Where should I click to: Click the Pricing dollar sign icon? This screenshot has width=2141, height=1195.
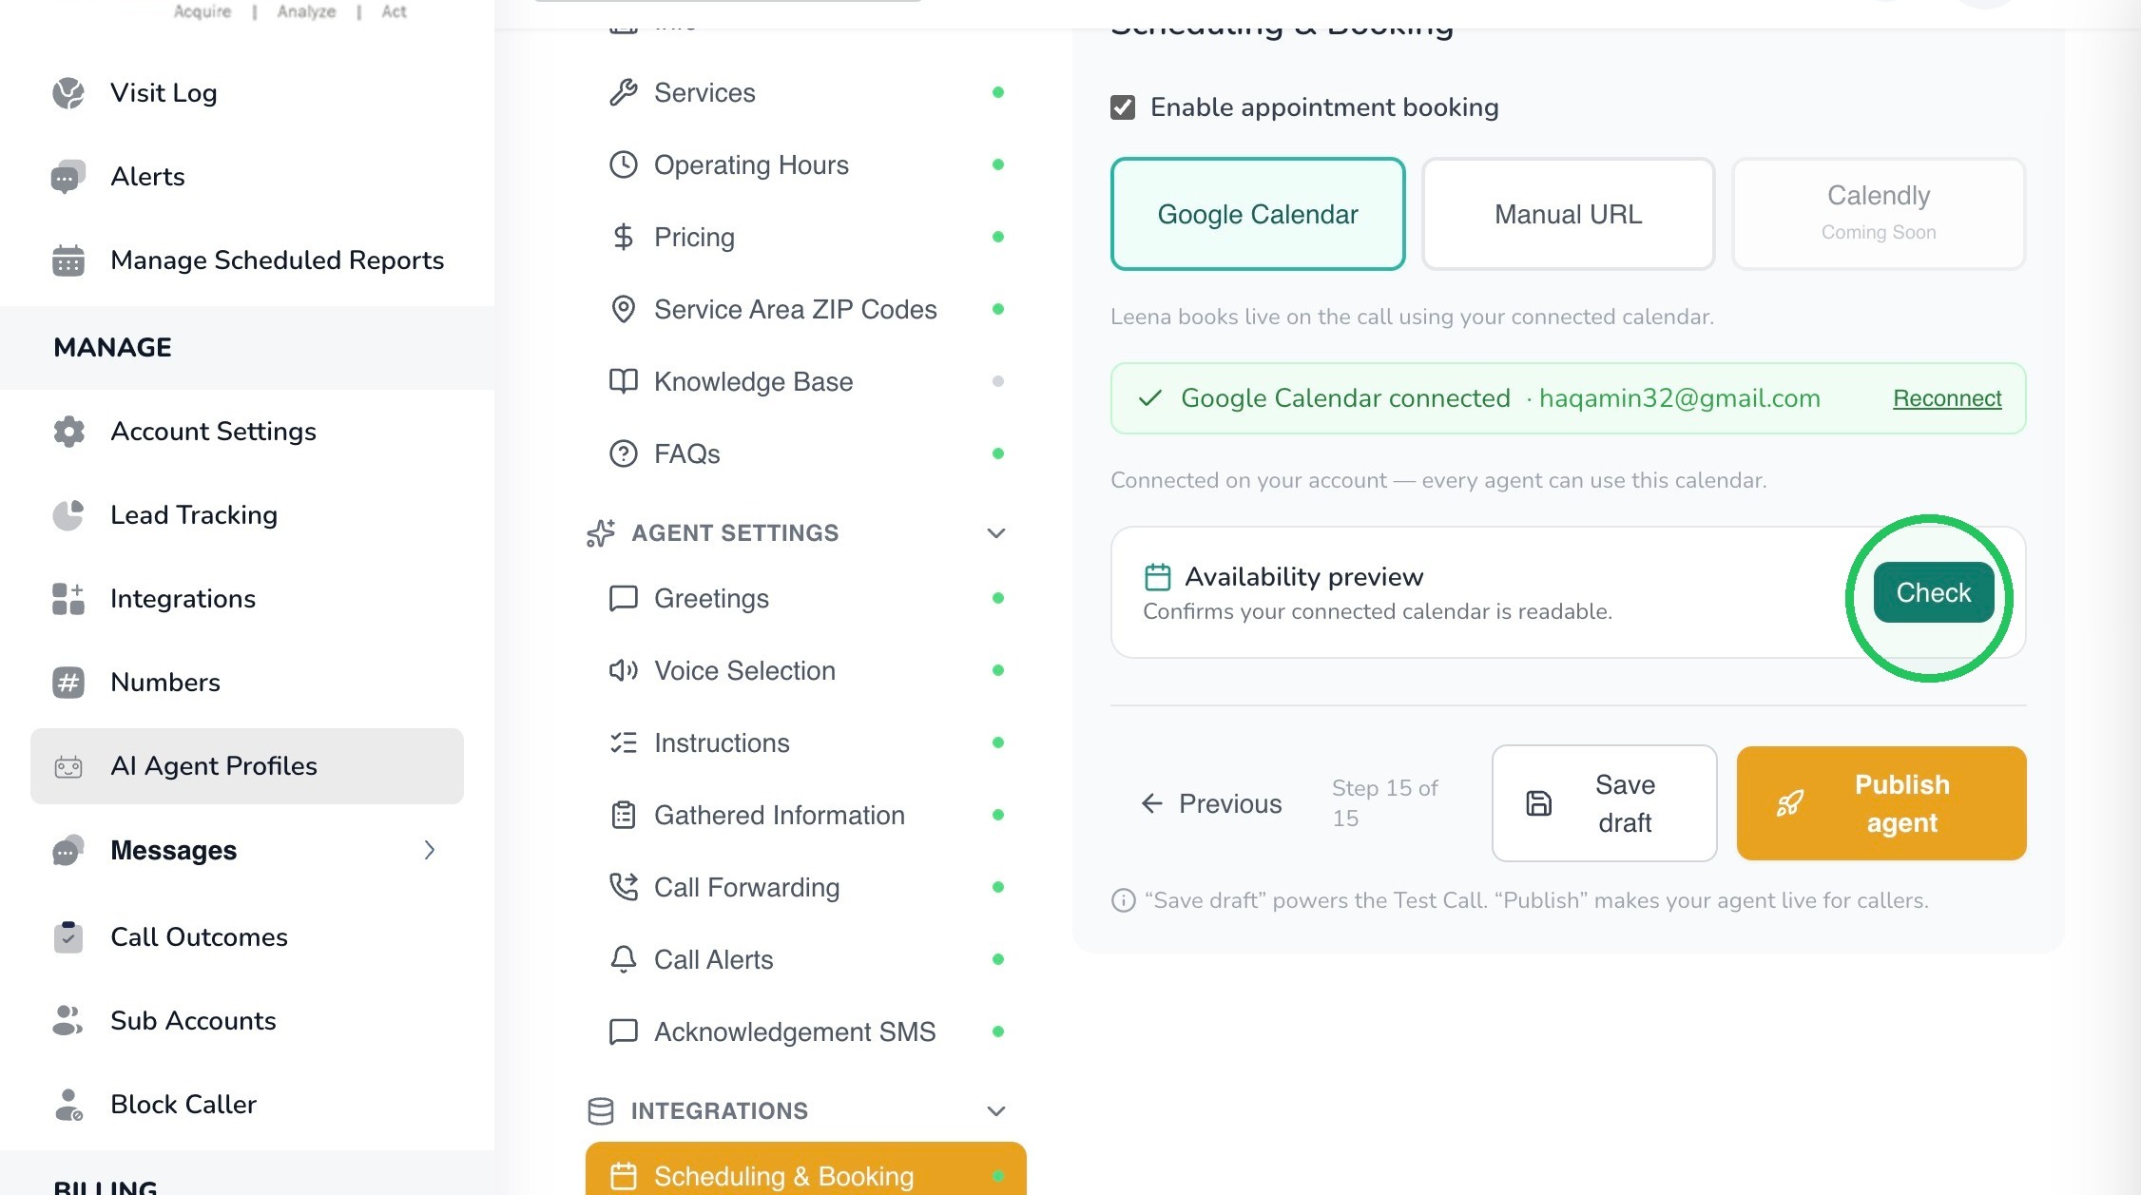624,237
